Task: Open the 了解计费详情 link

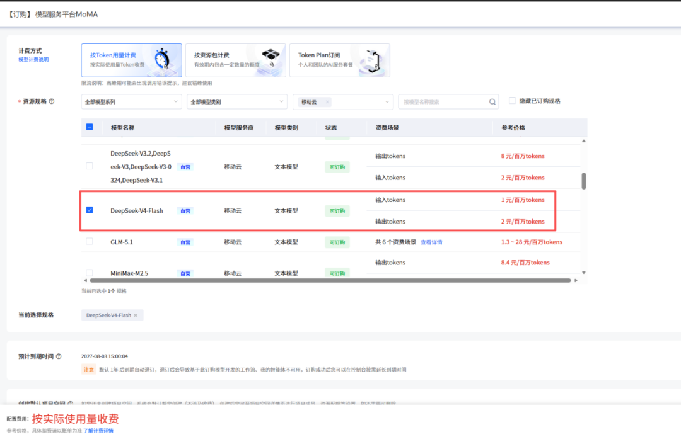Action: point(98,431)
